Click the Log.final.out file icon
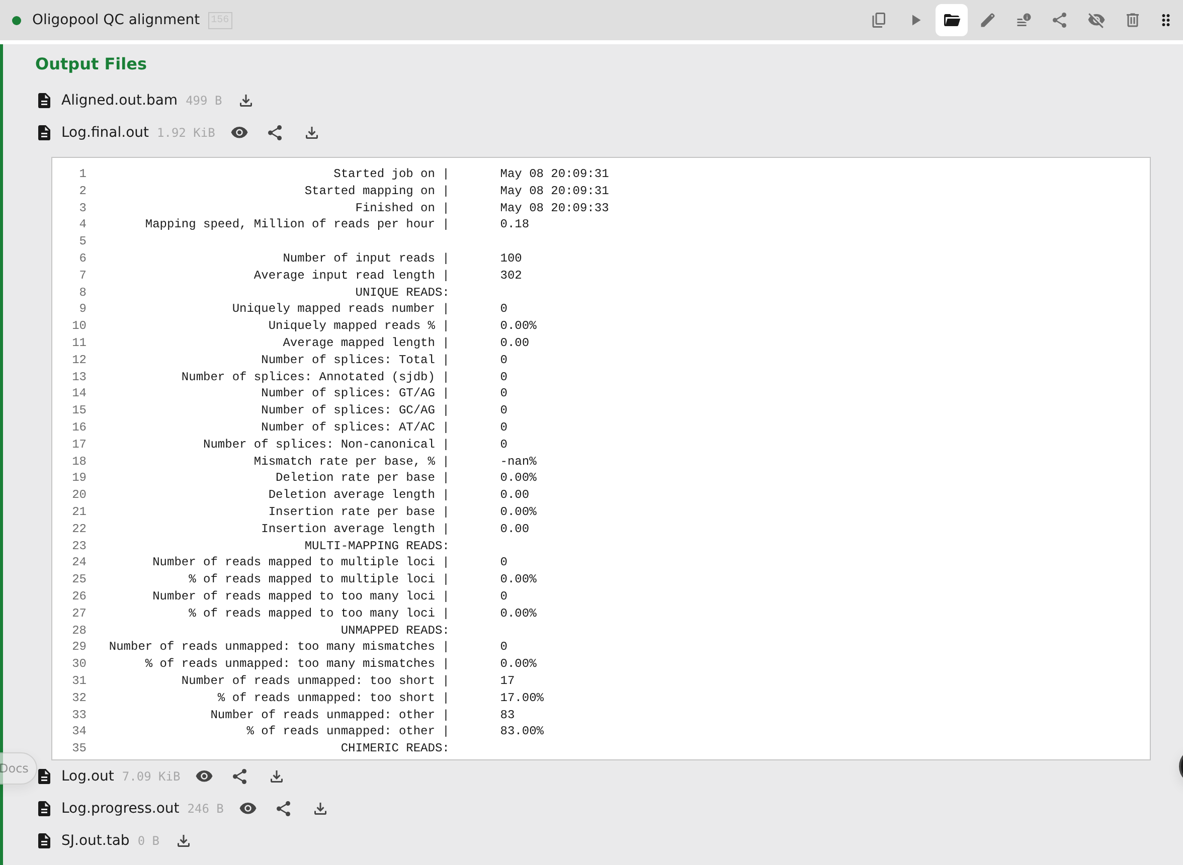Image resolution: width=1183 pixels, height=865 pixels. click(x=44, y=132)
